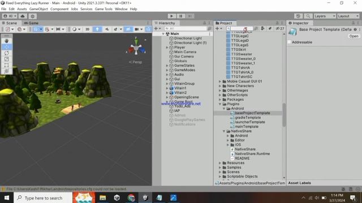Click the Step frame button
The height and width of the screenshot is (203, 362).
[189, 16]
